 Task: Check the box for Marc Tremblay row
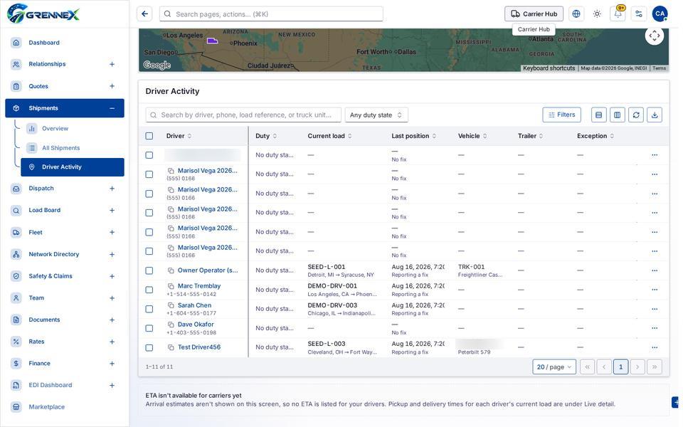tap(149, 290)
